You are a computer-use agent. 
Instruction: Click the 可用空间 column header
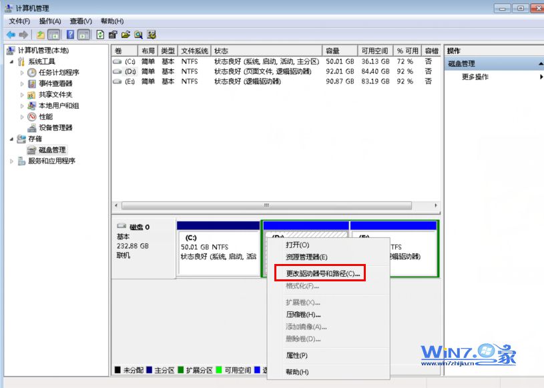(x=374, y=51)
